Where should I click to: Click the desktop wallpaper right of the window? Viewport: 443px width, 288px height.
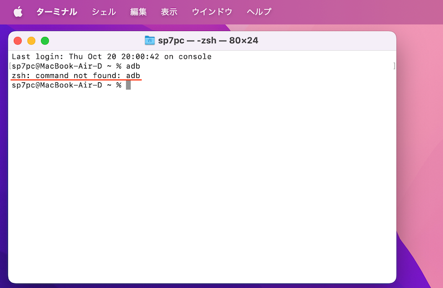(420, 166)
